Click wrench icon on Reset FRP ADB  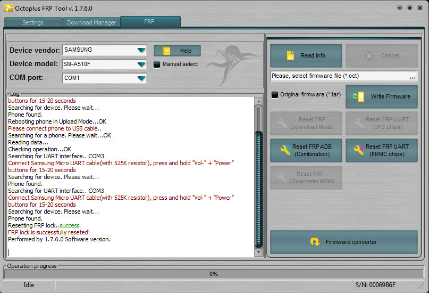point(285,150)
